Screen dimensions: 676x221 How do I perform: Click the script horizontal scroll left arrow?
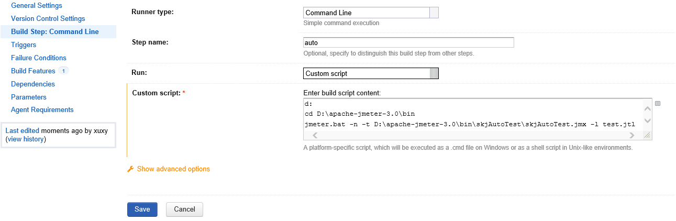(315, 135)
